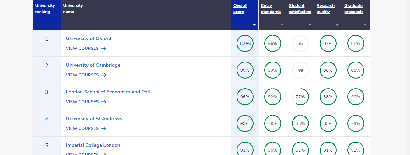Screen dimensions: 410x155
Task: Click St Andrews 100% entry standards circle
Action: 272,123
